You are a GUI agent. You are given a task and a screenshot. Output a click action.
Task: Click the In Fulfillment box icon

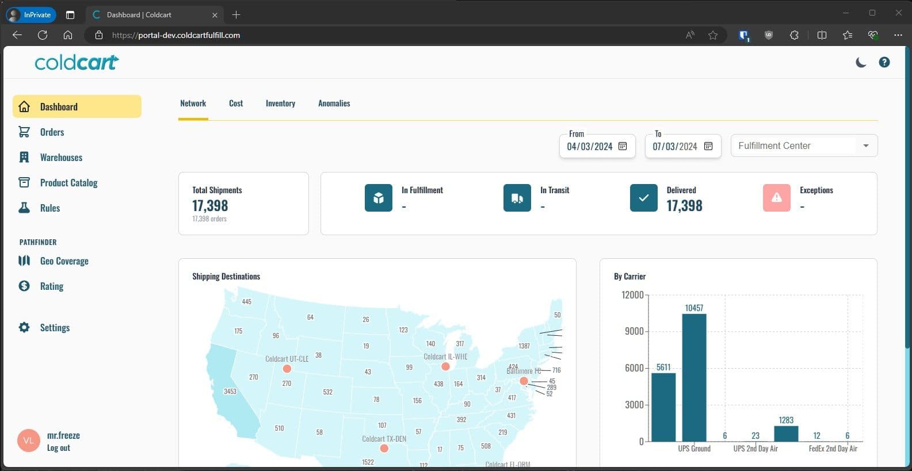379,198
